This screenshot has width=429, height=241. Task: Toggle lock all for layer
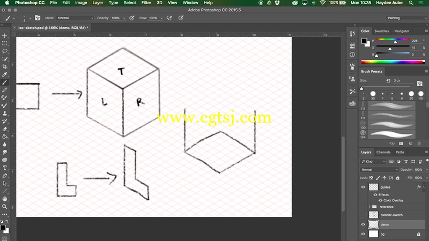tap(398, 178)
